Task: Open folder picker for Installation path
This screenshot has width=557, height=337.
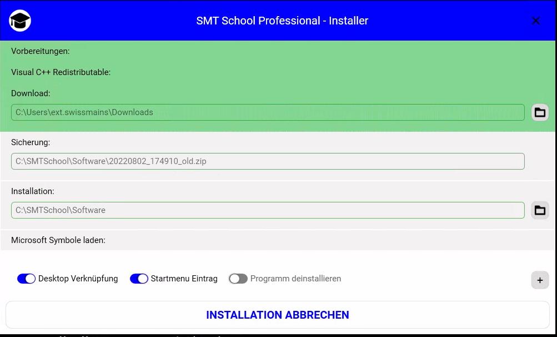Action: pos(539,210)
